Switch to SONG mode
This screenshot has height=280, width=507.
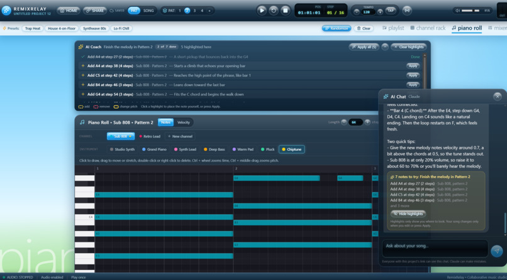(x=148, y=11)
